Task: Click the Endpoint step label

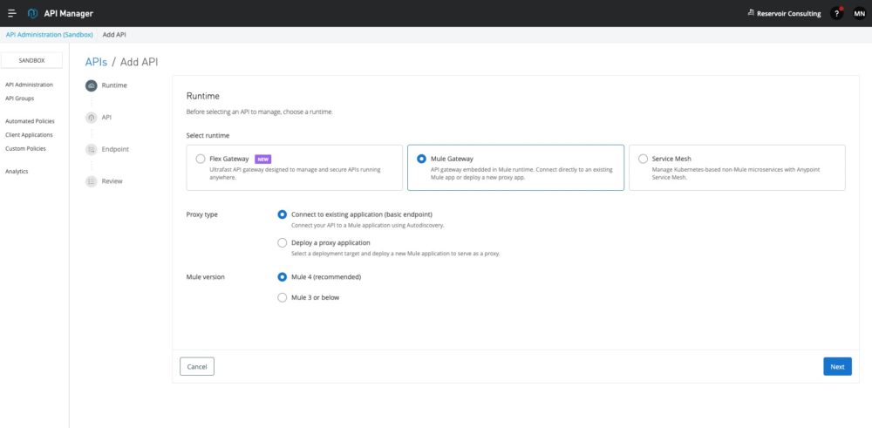Action: click(x=115, y=150)
